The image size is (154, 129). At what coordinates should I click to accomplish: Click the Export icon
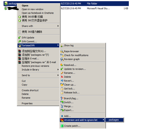pyautogui.click(x=62, y=110)
